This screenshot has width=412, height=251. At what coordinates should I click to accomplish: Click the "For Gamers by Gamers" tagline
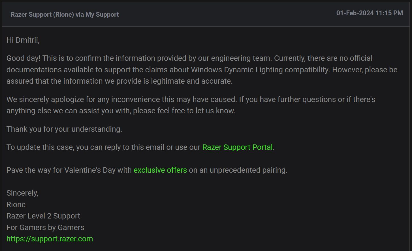click(x=45, y=228)
